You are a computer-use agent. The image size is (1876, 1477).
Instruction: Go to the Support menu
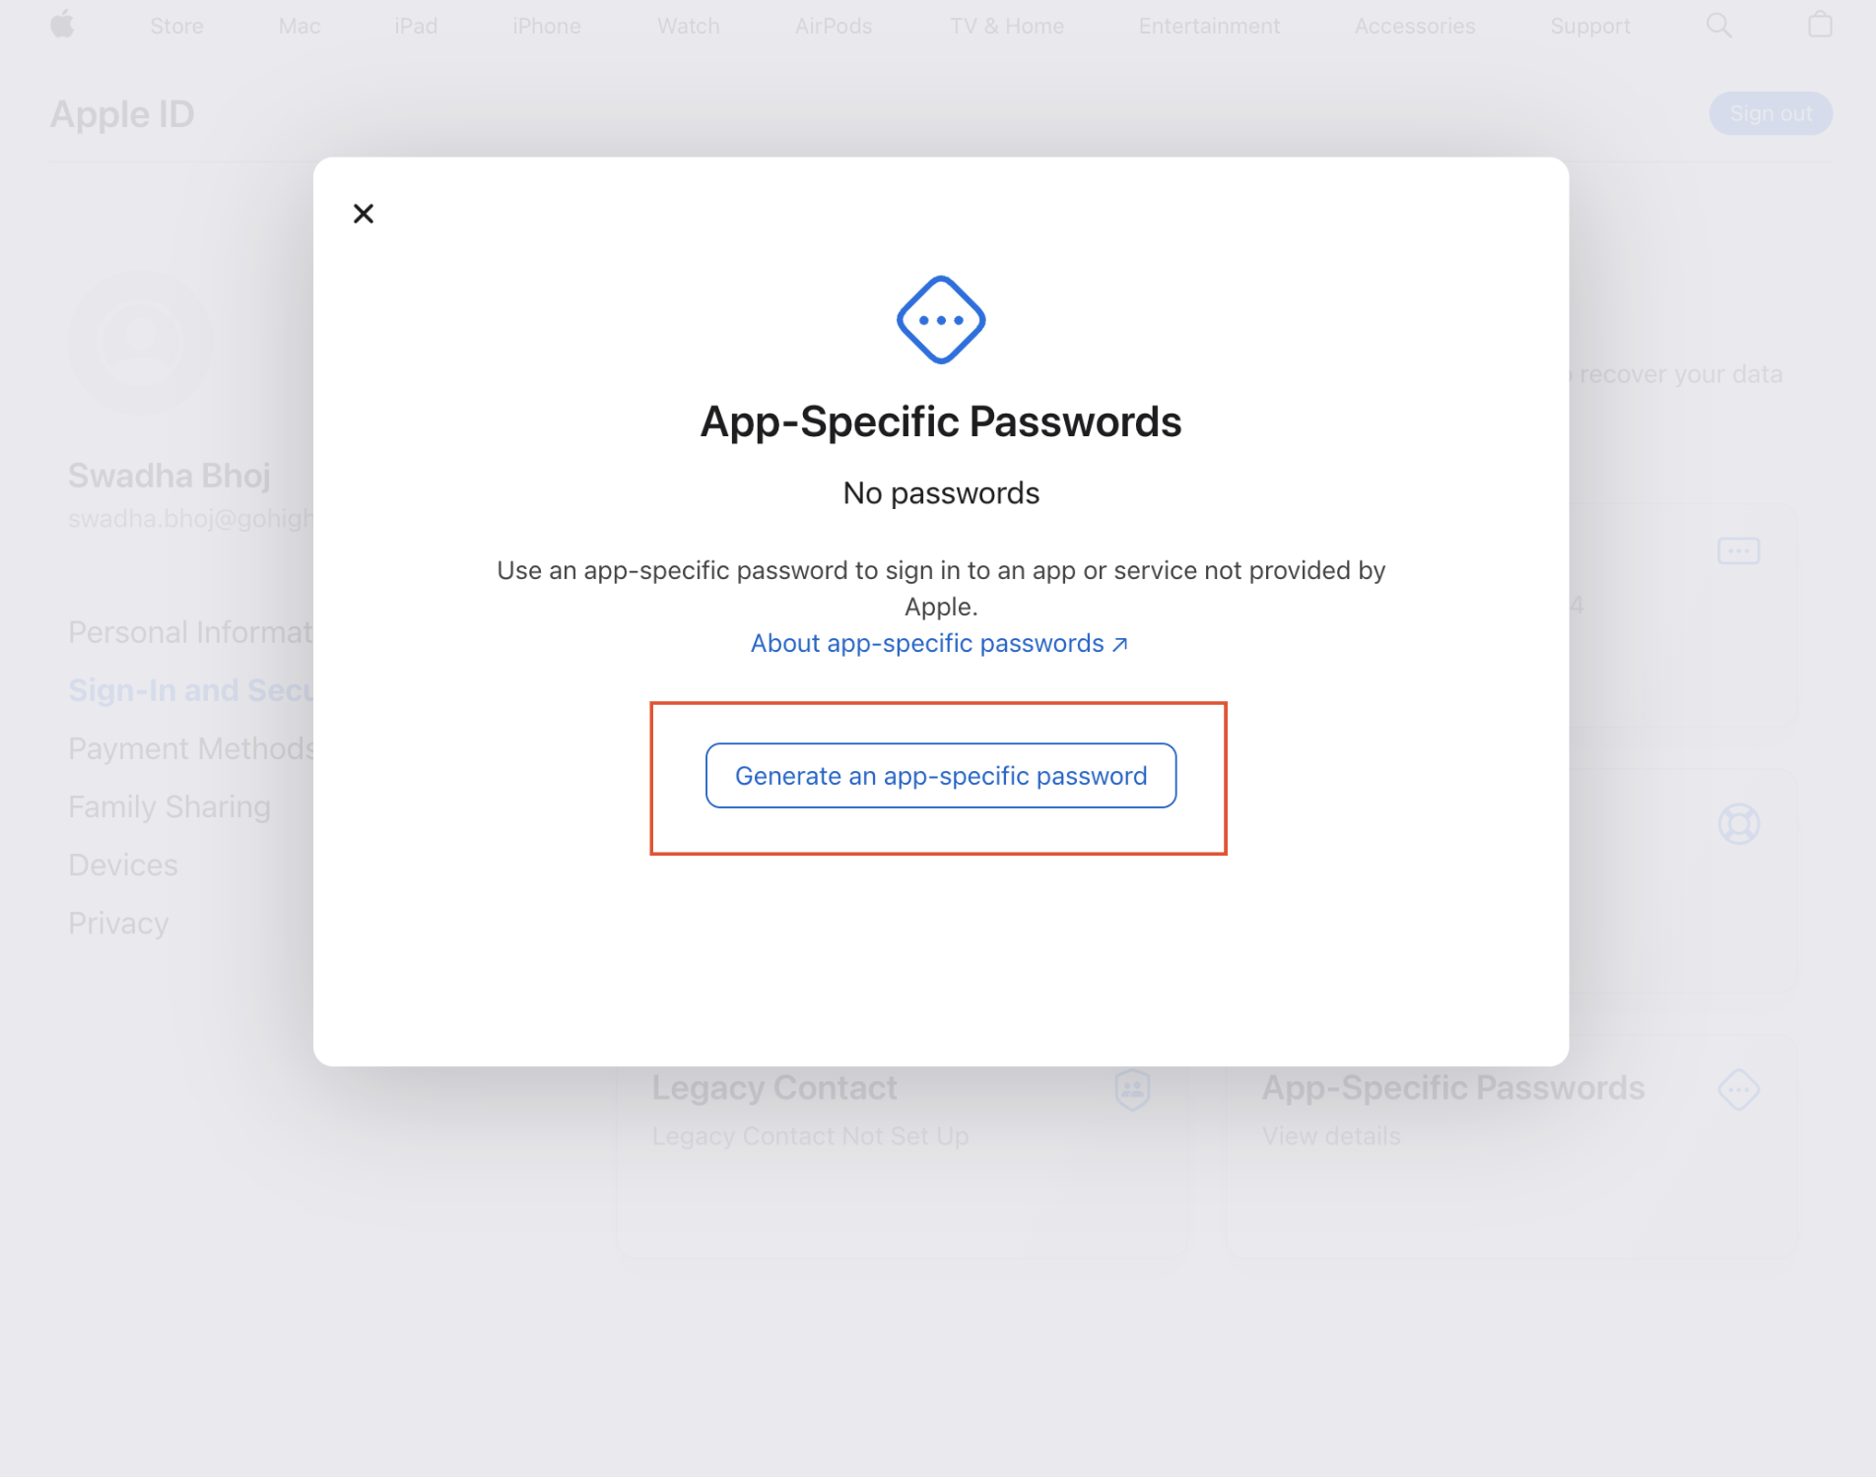pyautogui.click(x=1590, y=26)
